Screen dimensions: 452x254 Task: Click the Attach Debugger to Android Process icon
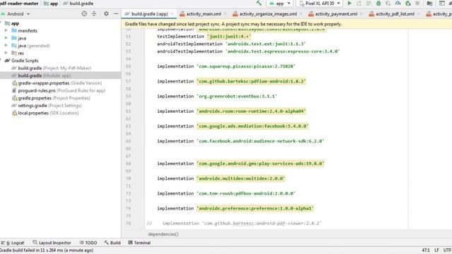[408, 4]
